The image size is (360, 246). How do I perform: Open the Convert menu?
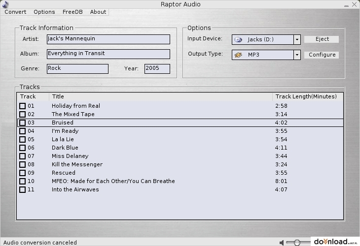15,12
